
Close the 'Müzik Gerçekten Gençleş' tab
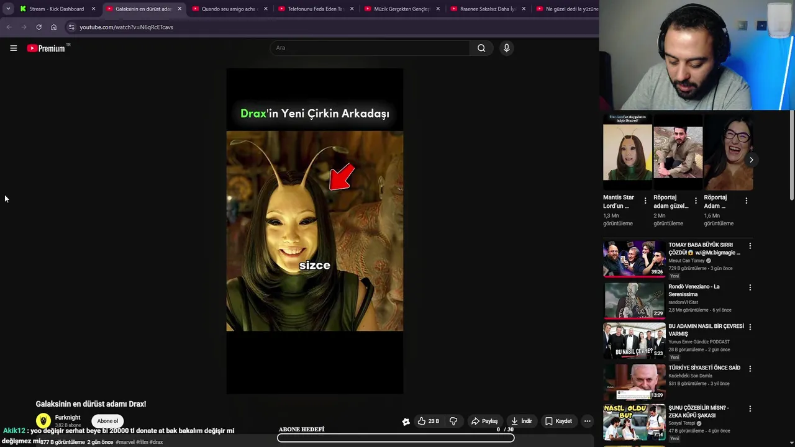tap(438, 9)
